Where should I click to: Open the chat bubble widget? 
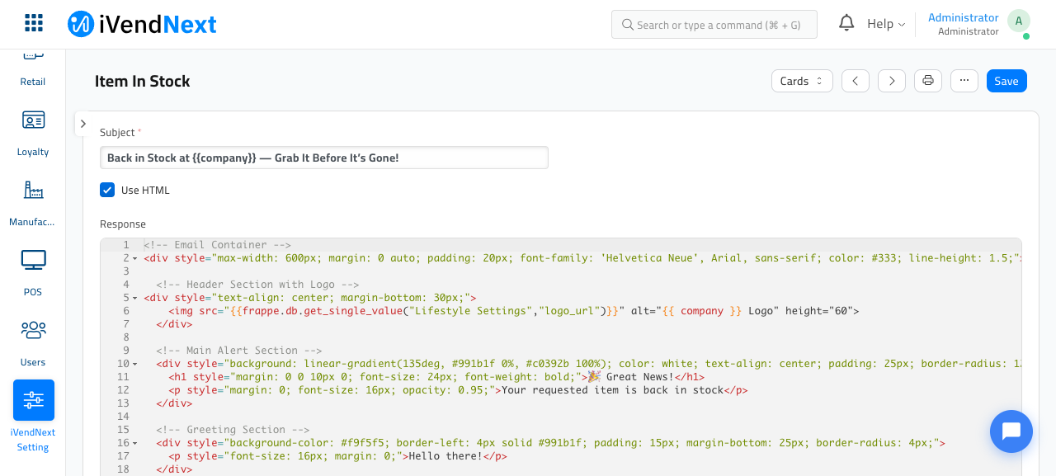click(1011, 431)
